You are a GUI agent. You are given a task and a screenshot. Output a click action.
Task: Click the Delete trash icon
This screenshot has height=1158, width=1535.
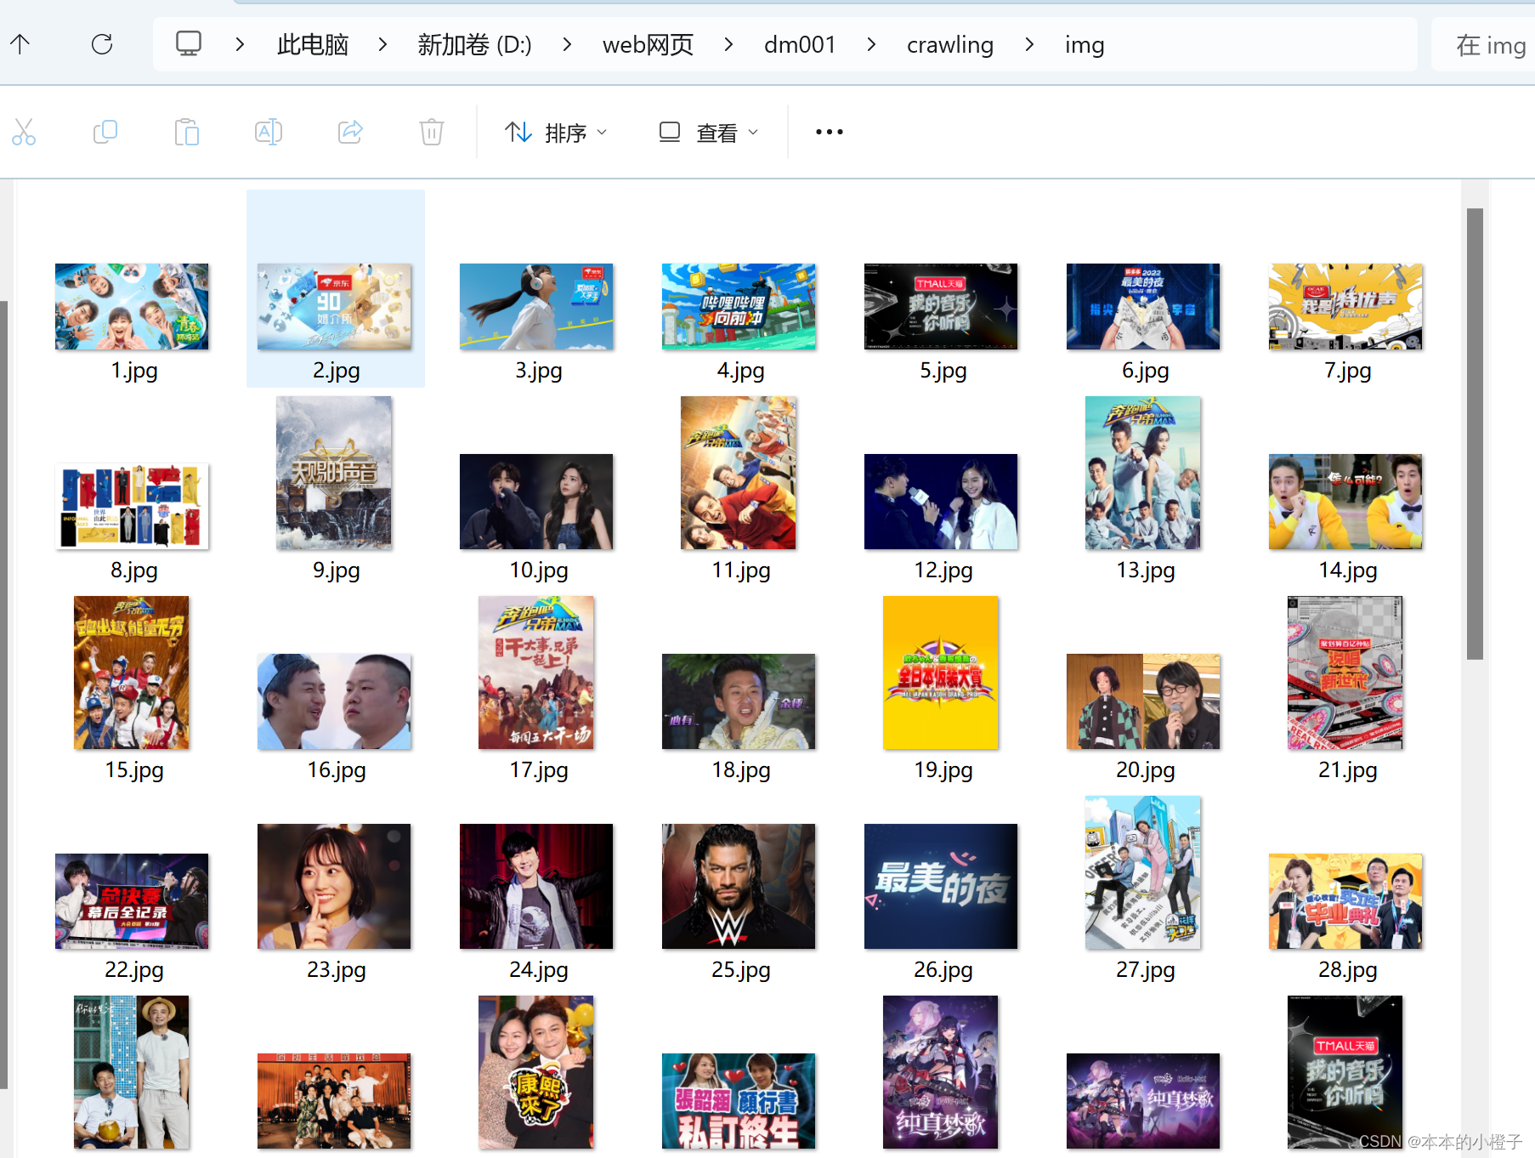point(432,132)
